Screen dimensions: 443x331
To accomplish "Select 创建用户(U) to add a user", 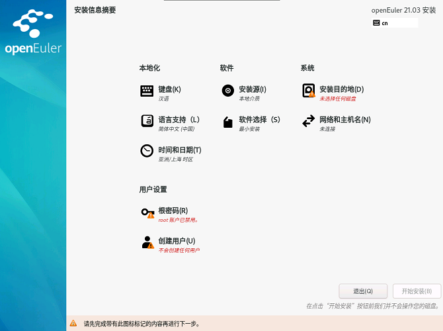I will point(177,241).
